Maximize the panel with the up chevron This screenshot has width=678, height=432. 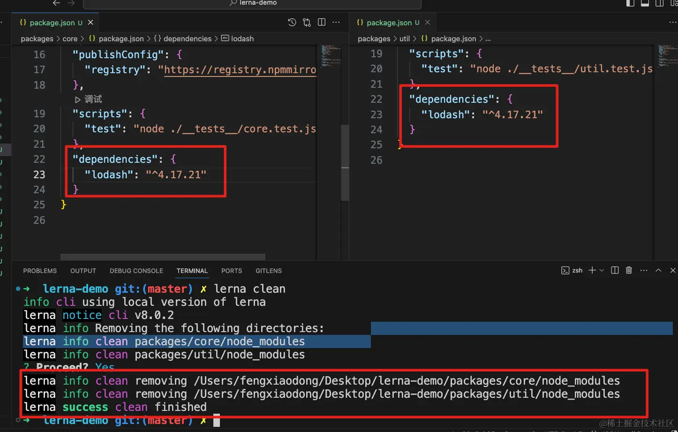658,270
